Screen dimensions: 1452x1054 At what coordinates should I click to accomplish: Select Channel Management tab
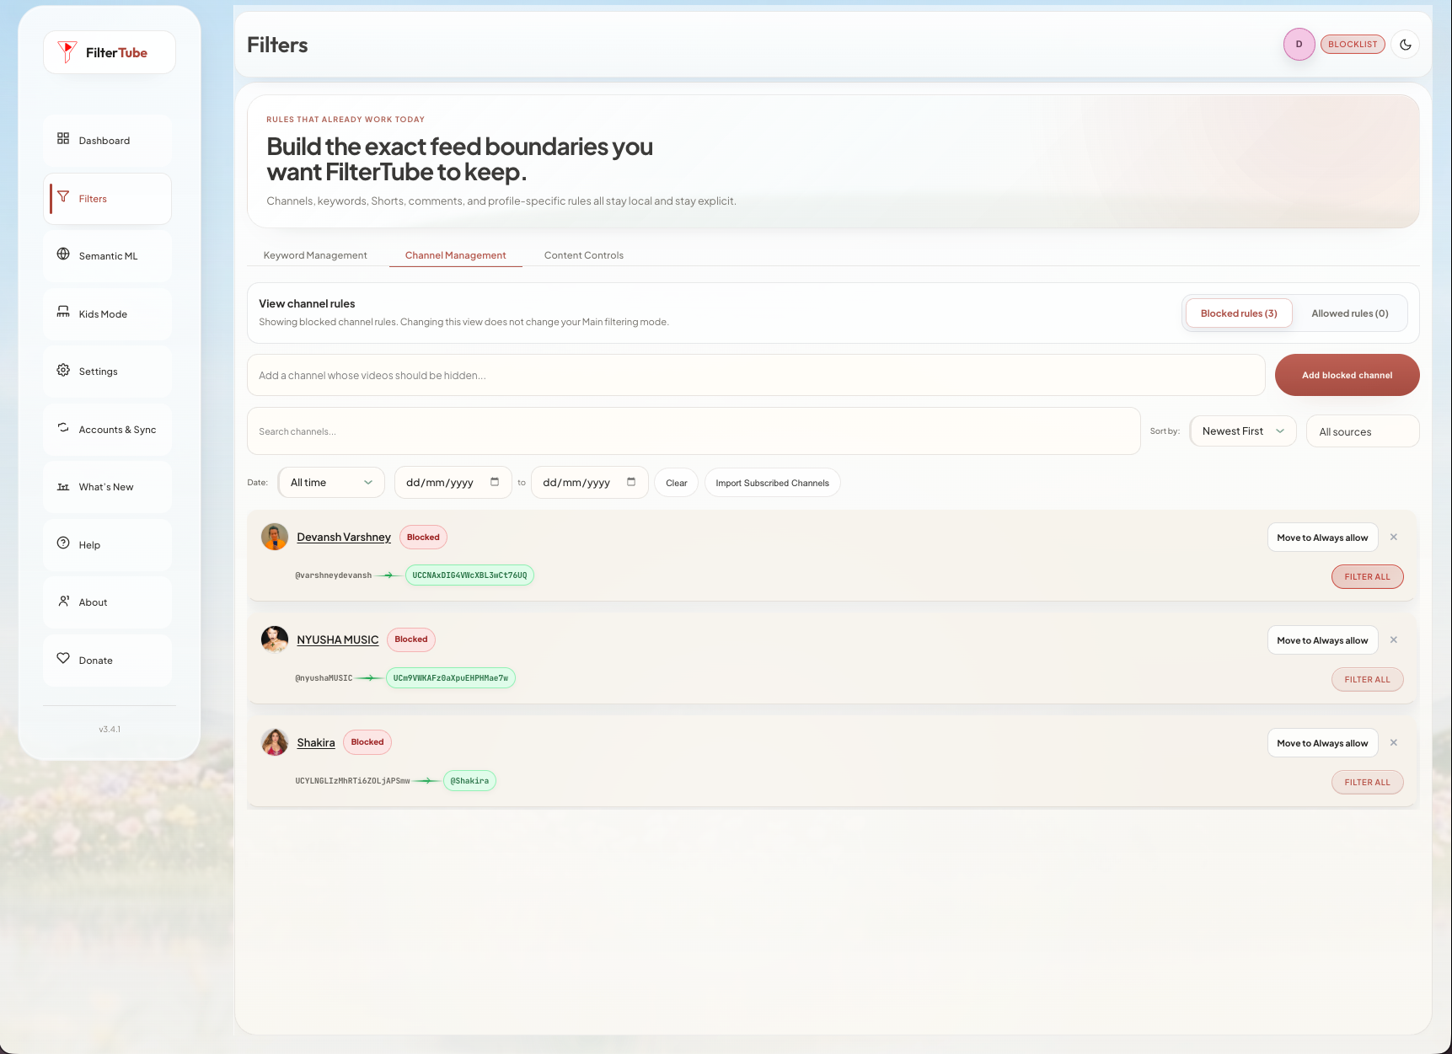coord(456,255)
